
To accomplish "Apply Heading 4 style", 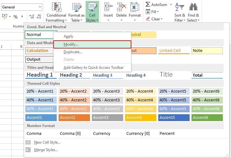I will tap(141, 75).
